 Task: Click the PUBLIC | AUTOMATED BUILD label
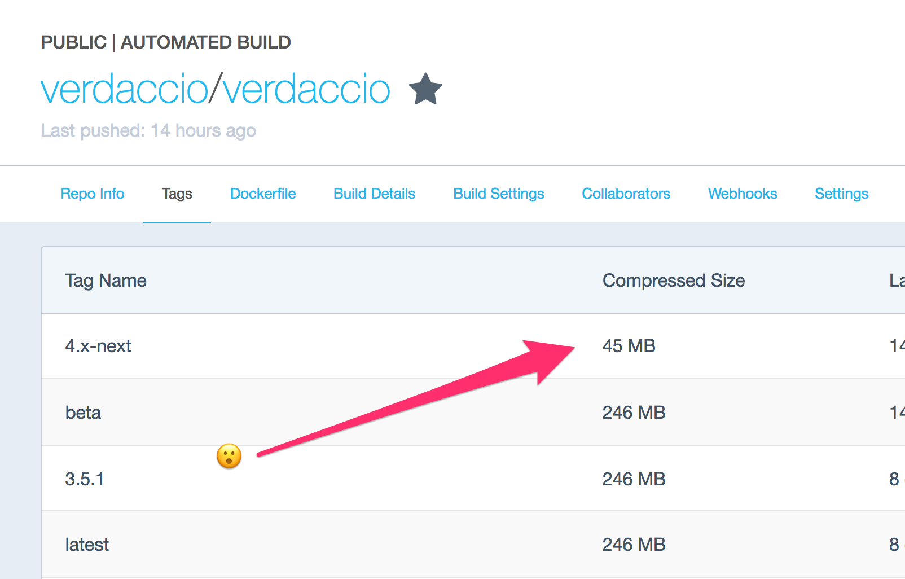click(x=166, y=42)
